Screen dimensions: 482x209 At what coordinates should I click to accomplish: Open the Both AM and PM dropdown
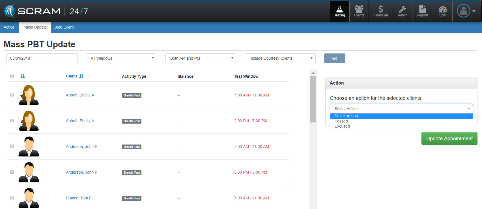click(x=201, y=58)
